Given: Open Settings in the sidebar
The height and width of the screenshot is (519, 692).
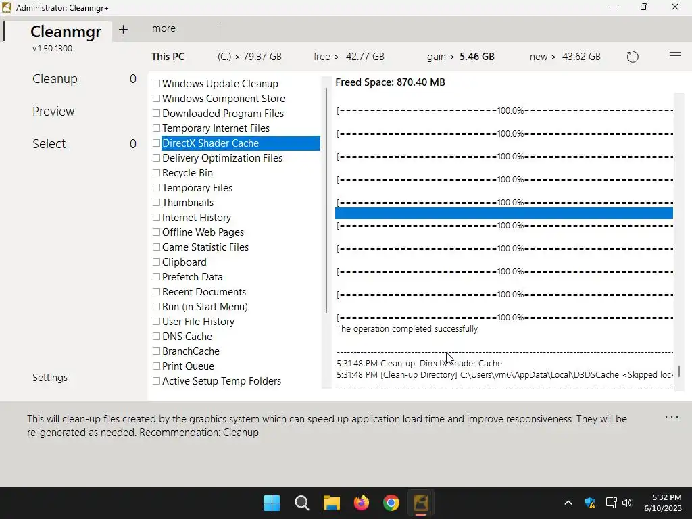Looking at the screenshot, I should tap(50, 378).
